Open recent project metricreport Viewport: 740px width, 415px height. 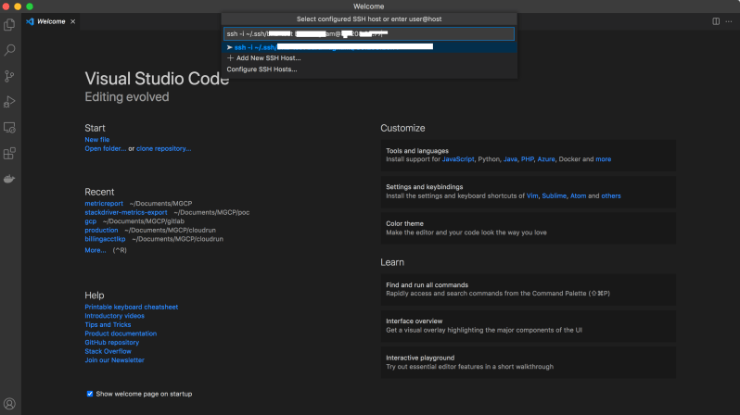(104, 204)
